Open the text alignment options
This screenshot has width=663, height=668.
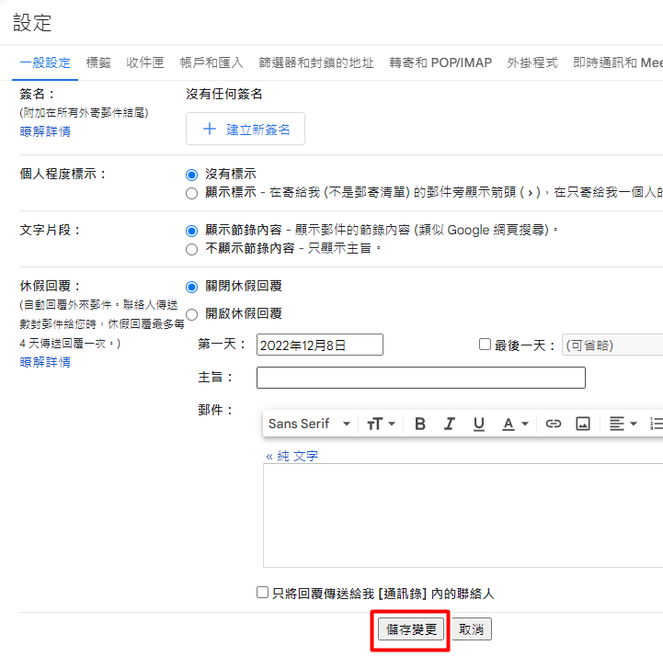point(623,424)
